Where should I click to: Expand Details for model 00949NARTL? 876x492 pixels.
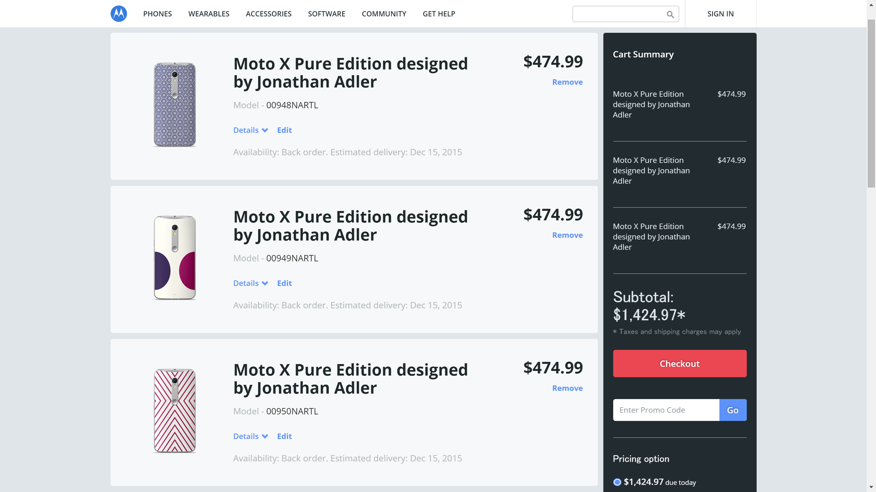250,283
